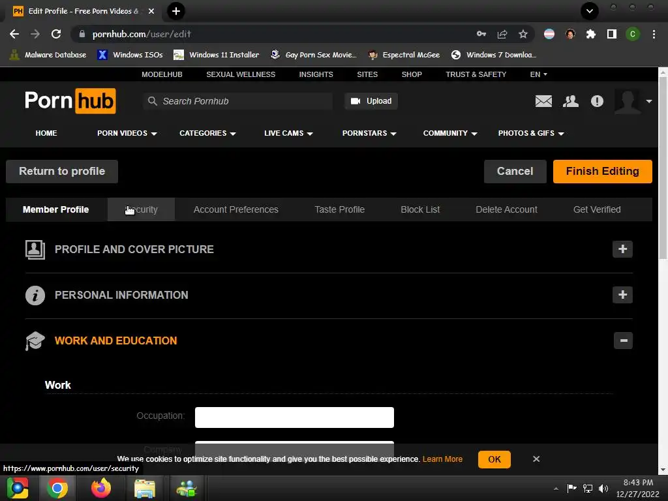The width and height of the screenshot is (668, 501).
Task: Open Windows 7 Download bookmark
Action: click(494, 55)
